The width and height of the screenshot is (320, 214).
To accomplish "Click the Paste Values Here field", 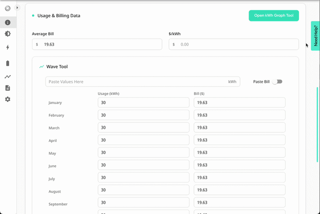I will tap(143, 82).
